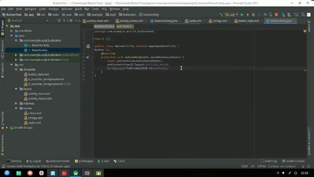
Task: Open the File menu
Action: [x=3, y=9]
